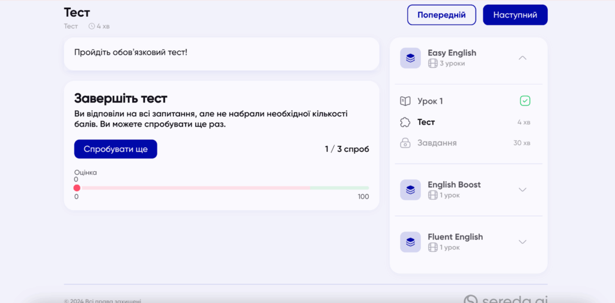Go to the Наступний lesson

(x=515, y=15)
